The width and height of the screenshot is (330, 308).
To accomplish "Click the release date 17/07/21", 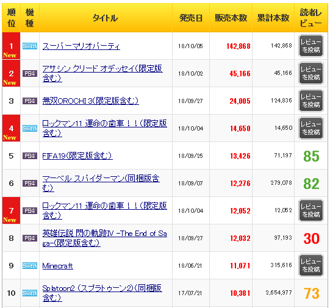I will coord(190,293).
